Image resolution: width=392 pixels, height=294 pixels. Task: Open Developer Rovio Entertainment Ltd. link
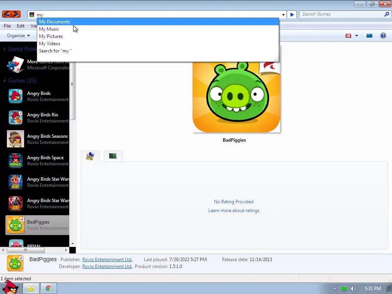click(107, 266)
